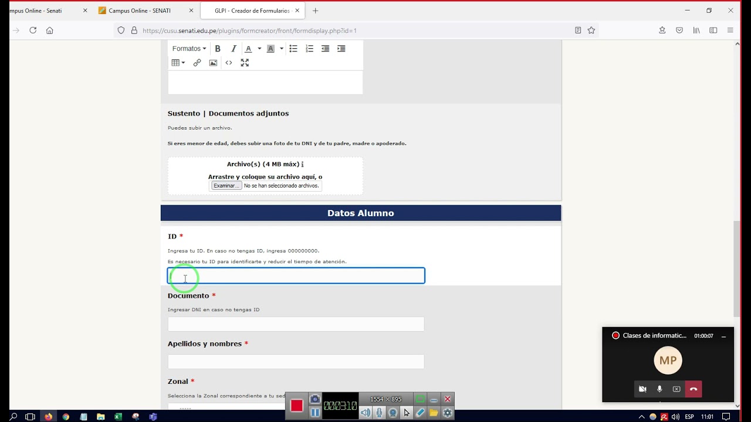Screen dimensions: 751x422
Task: Insert a table in the rich text editor
Action: pos(175,63)
